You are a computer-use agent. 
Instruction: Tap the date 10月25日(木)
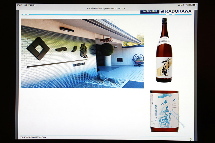[x=29, y=5]
